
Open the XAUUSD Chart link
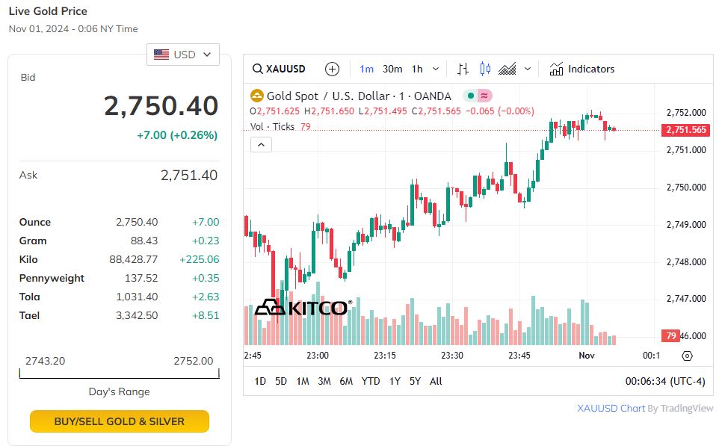pos(611,408)
